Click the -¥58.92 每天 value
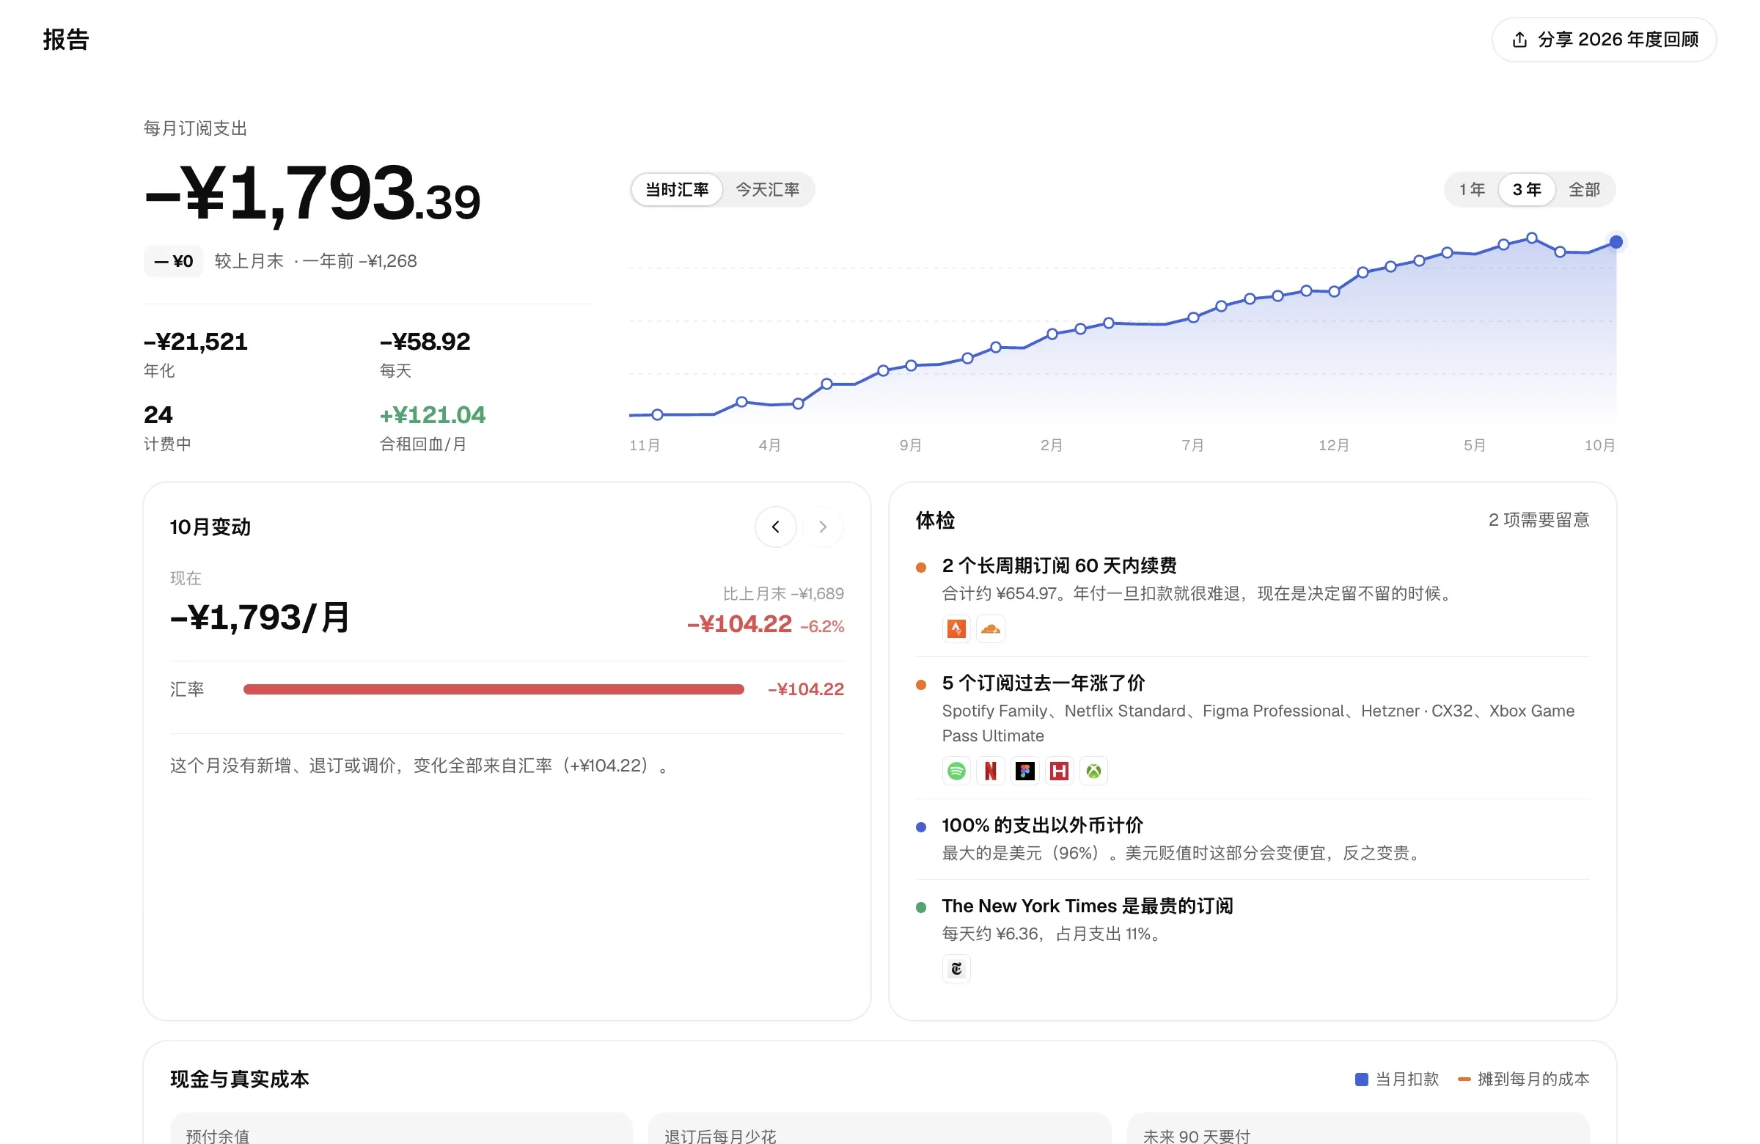 coord(425,342)
